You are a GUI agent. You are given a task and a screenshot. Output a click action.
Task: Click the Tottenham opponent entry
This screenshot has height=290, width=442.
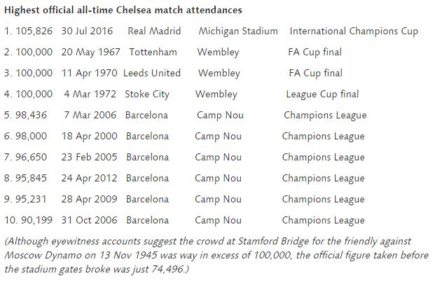click(153, 52)
